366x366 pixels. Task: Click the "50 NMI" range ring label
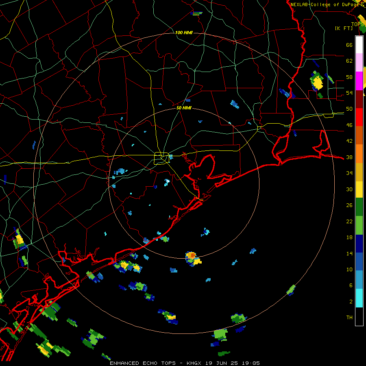pyautogui.click(x=184, y=108)
